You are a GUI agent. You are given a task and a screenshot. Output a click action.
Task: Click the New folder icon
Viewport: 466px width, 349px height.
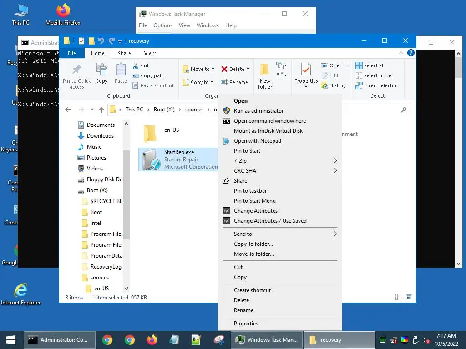264,70
